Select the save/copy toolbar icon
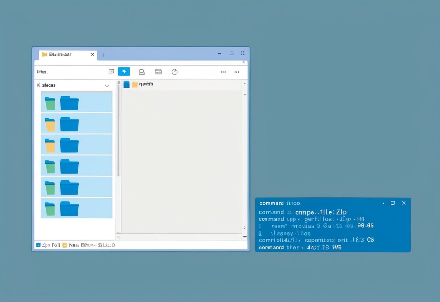The image size is (440, 302). point(158,72)
